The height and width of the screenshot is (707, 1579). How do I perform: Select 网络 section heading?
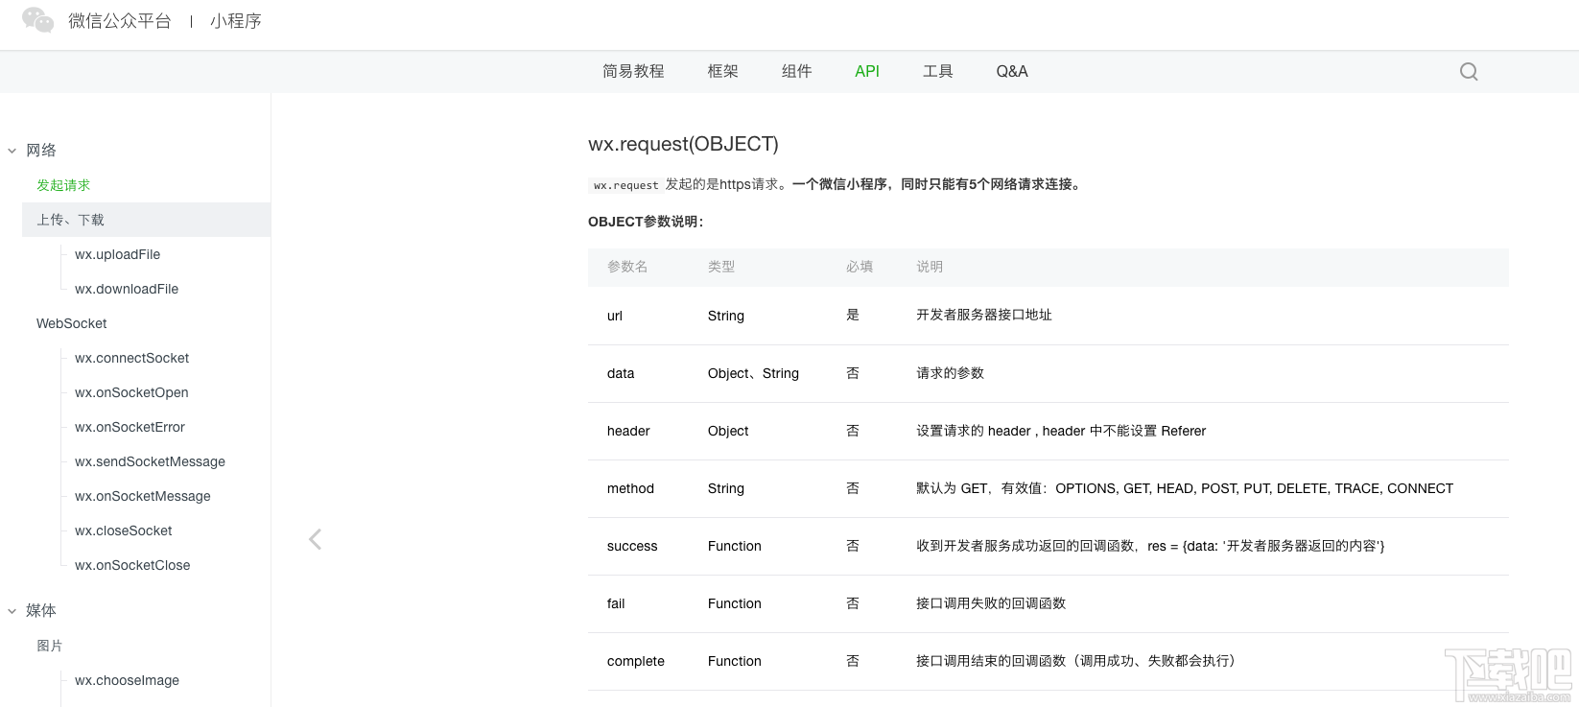click(41, 151)
